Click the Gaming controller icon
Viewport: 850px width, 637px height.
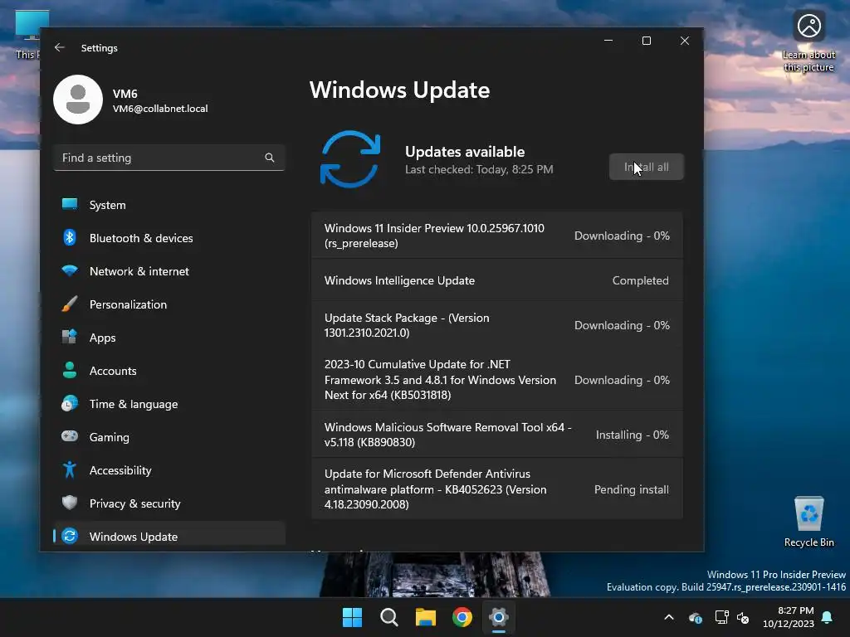[70, 436]
